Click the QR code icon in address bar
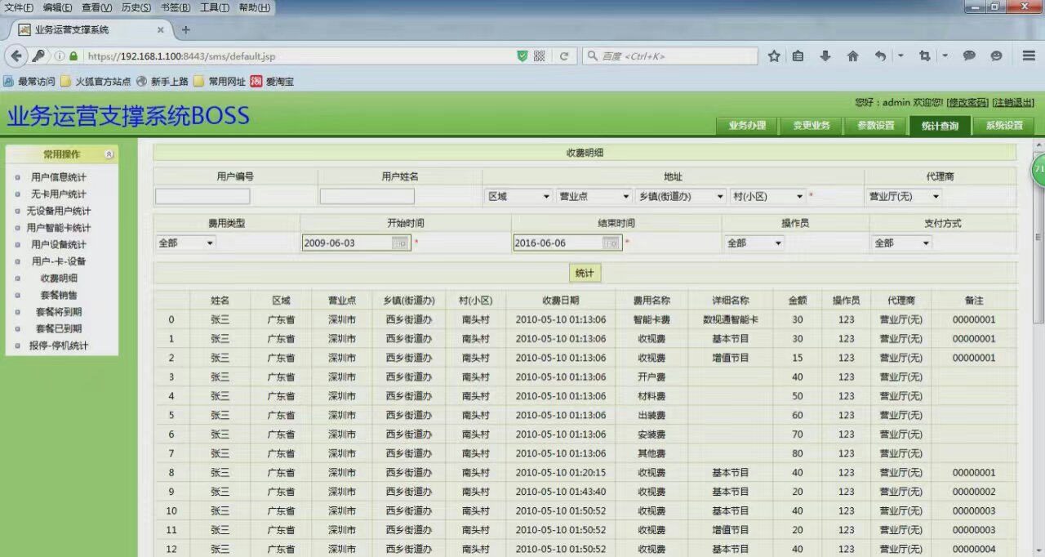The width and height of the screenshot is (1045, 557). (x=539, y=56)
